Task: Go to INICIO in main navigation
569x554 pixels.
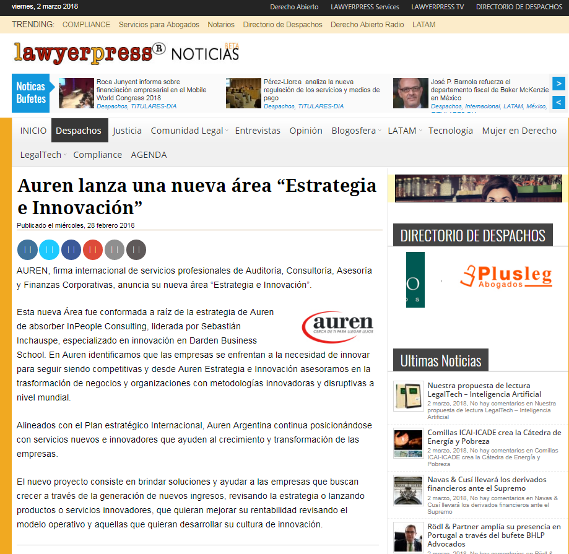Action: tap(33, 131)
